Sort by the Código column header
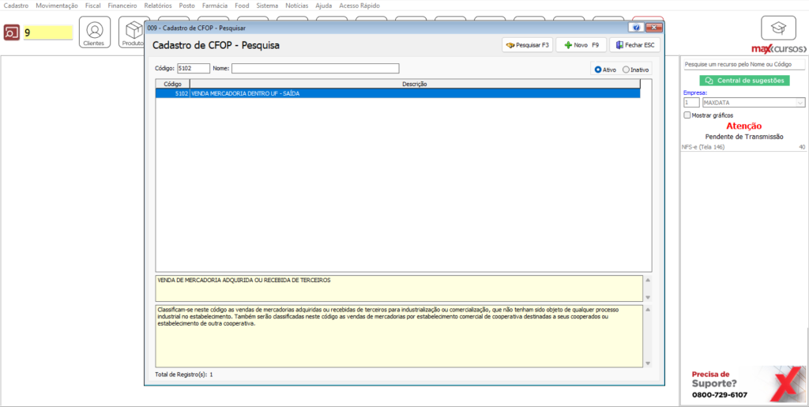Viewport: 809px width, 407px height. [172, 84]
